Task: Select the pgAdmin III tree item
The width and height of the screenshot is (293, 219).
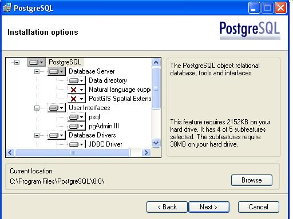Action: click(x=104, y=126)
